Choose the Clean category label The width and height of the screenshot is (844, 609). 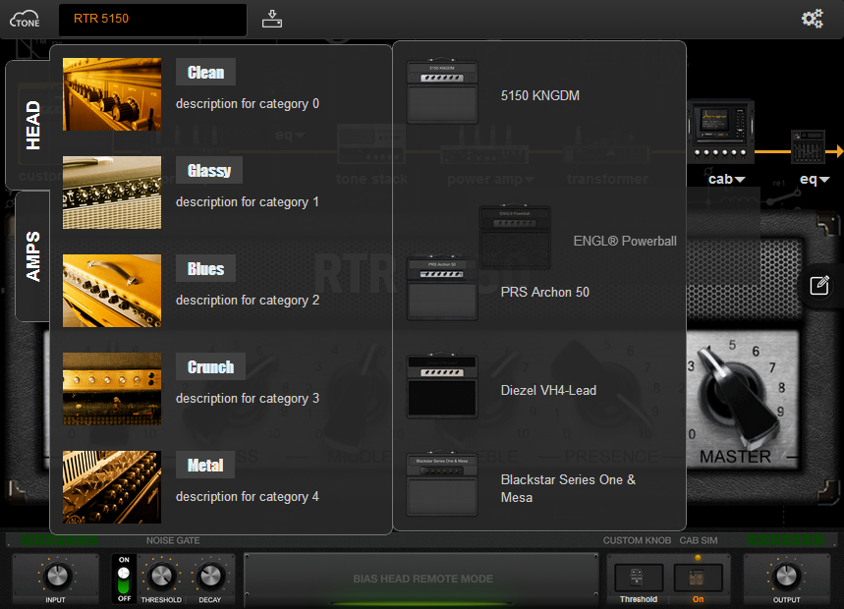(x=205, y=72)
